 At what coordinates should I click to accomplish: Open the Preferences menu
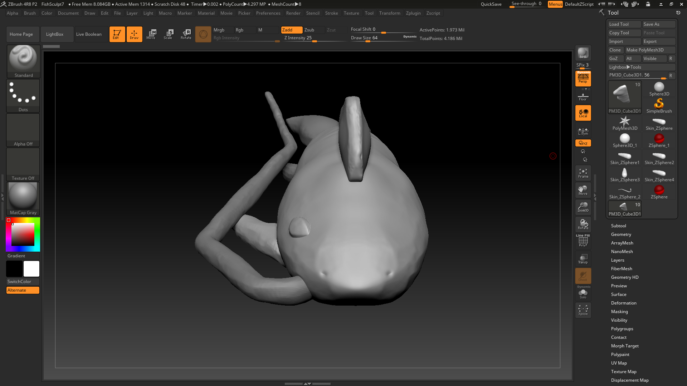[x=268, y=13]
